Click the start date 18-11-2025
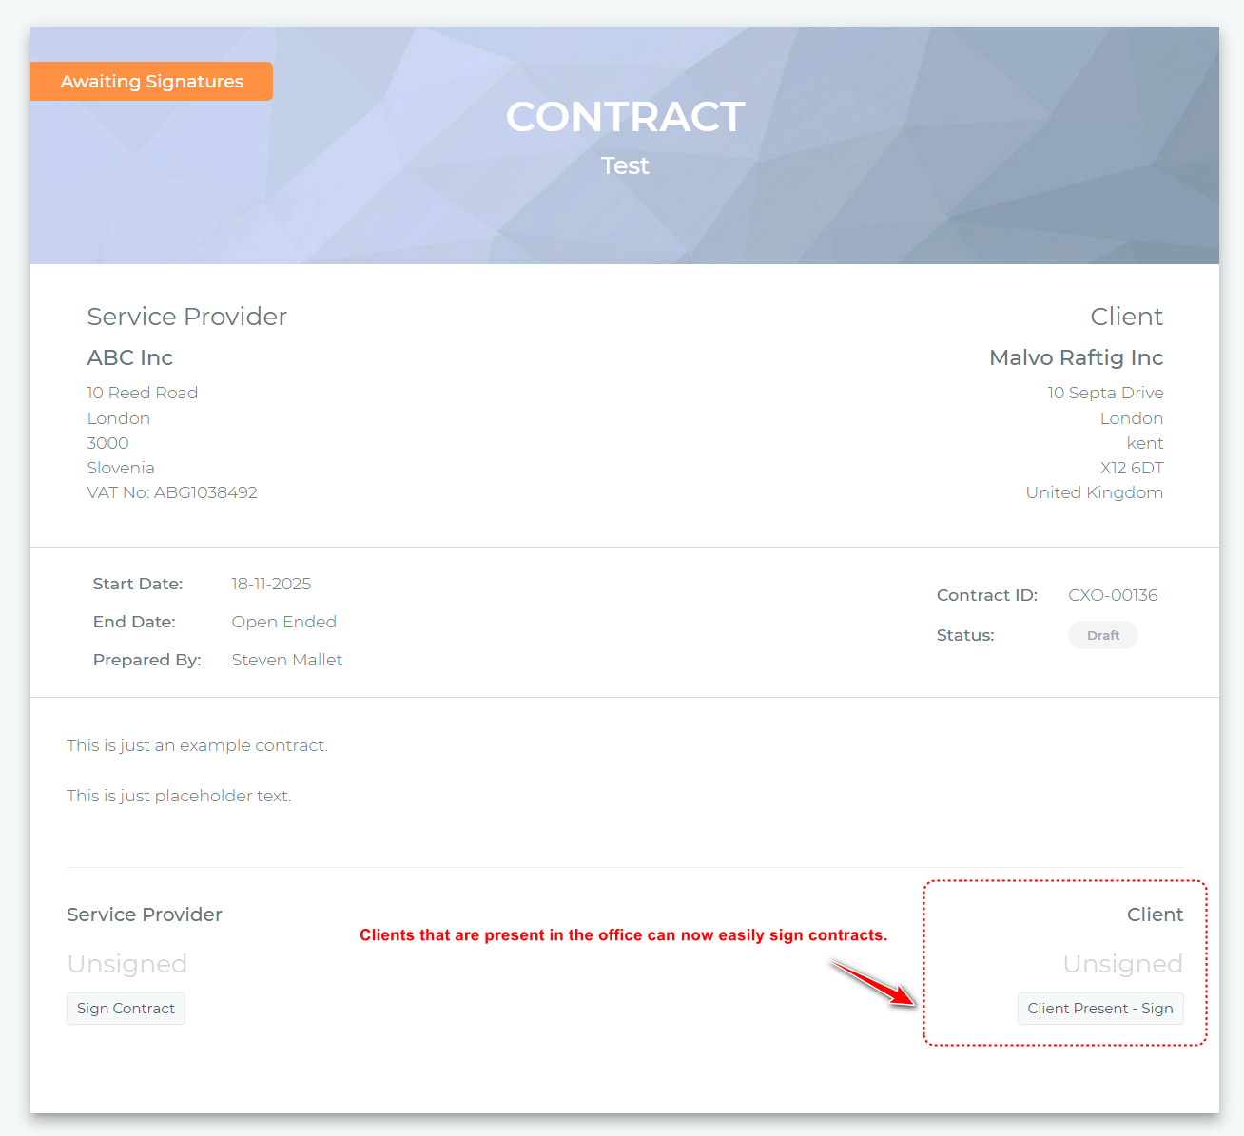The width and height of the screenshot is (1244, 1136). 271,583
